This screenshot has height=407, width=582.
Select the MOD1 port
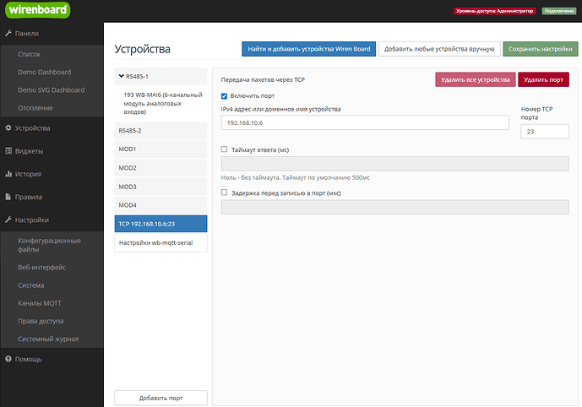[161, 149]
